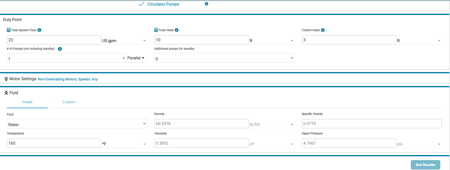
Task: Expand the Motor Settings section chevron
Action: pos(6,79)
